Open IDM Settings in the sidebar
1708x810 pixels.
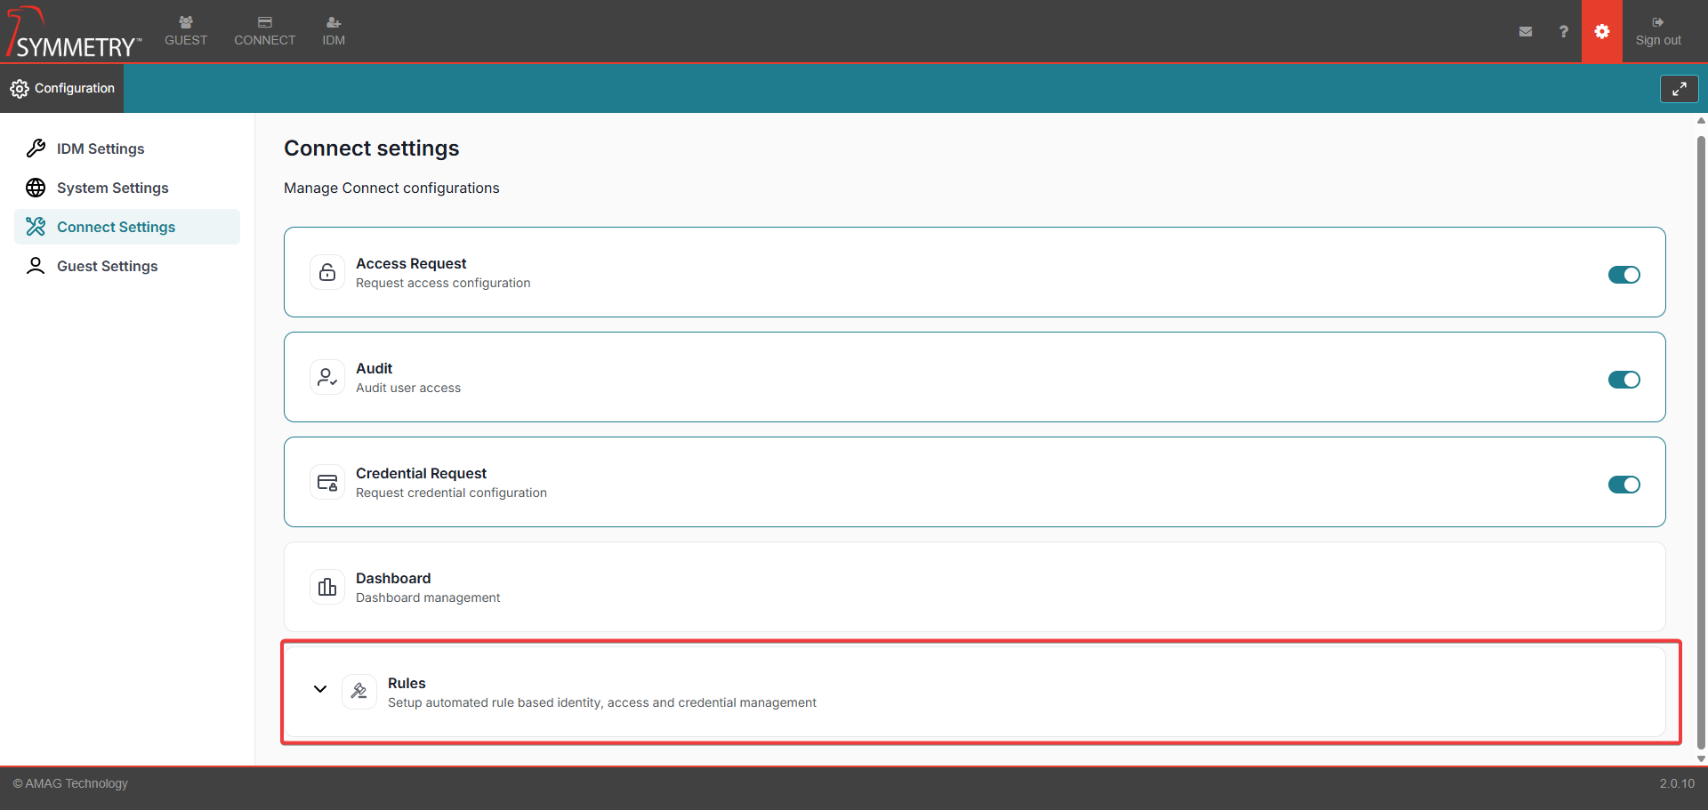(101, 148)
